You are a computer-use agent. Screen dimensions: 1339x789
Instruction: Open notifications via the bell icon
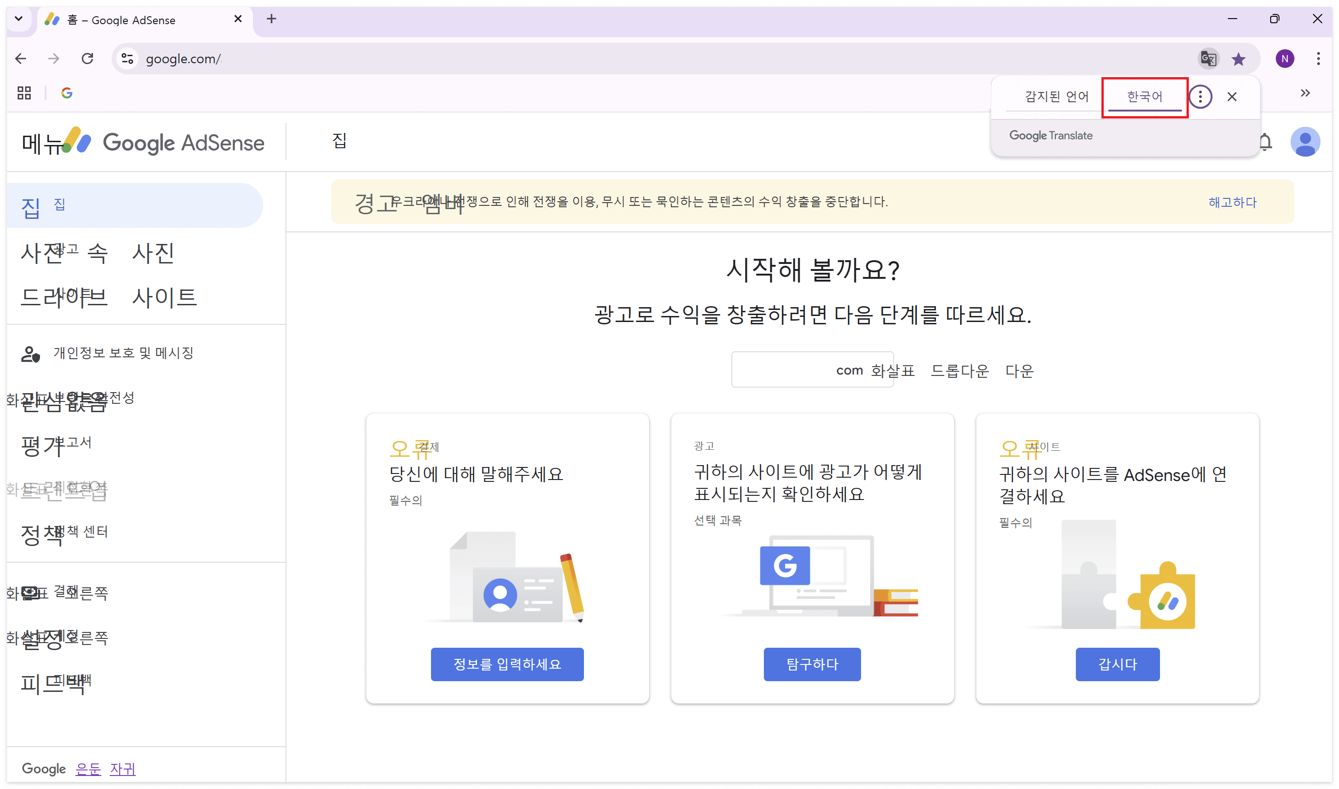pos(1266,142)
